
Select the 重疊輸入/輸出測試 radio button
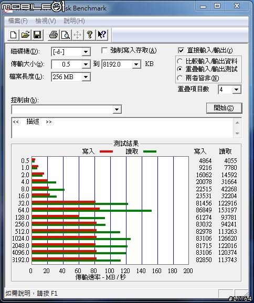tap(179, 69)
